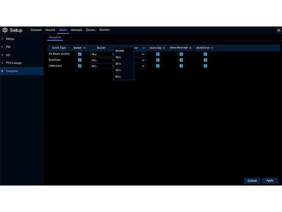Open the Record tab

50,30
